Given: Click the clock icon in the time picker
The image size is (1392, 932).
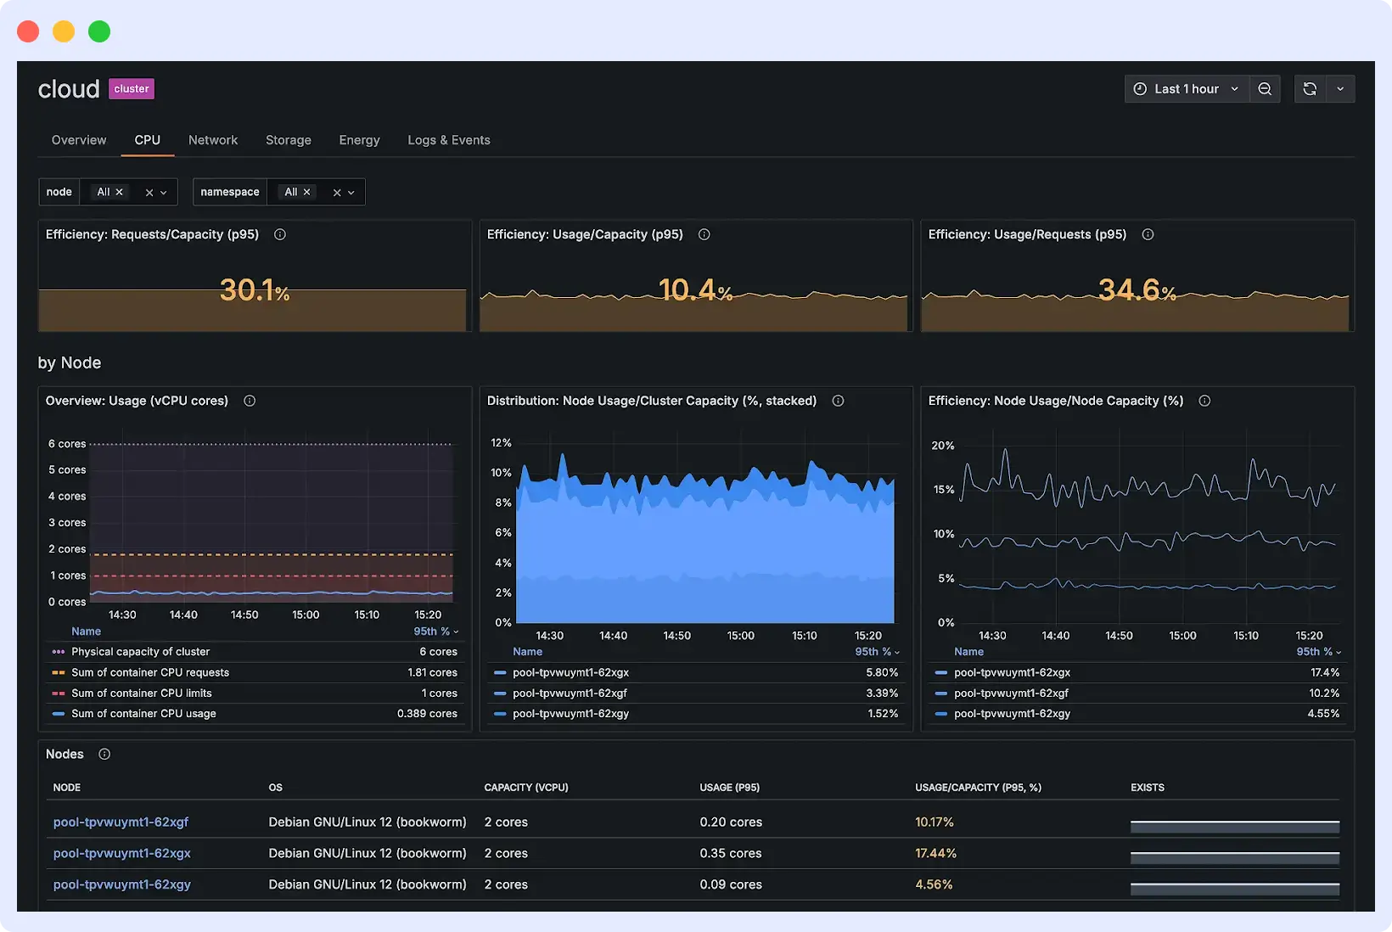Looking at the screenshot, I should tap(1140, 88).
